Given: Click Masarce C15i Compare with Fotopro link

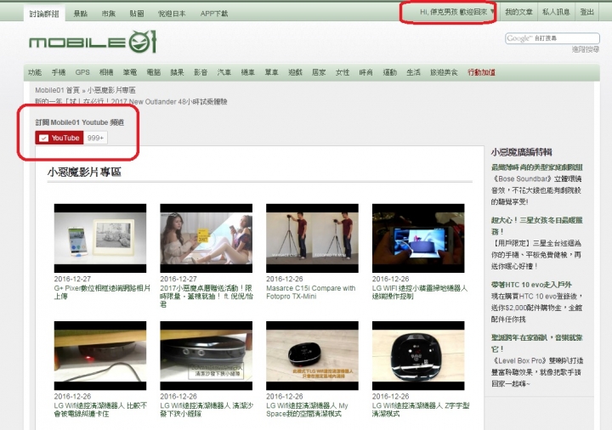Looking at the screenshot, I should 311,291.
